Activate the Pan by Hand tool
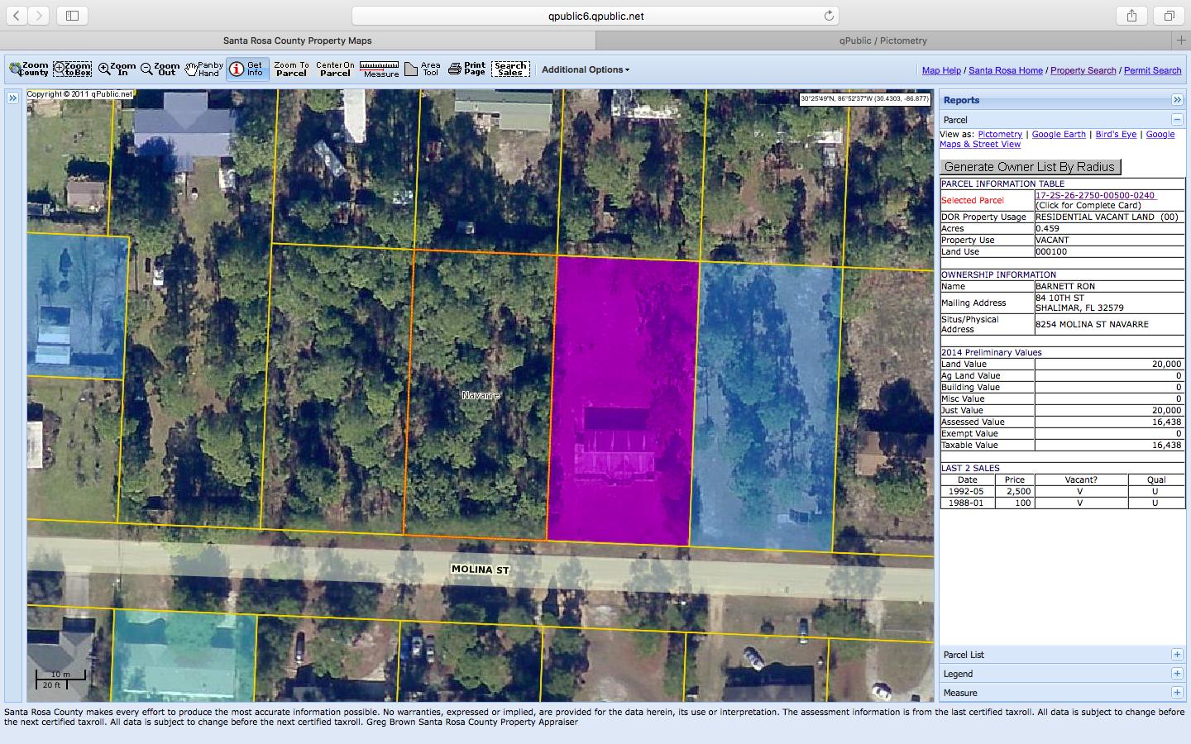This screenshot has height=744, width=1191. (x=204, y=69)
